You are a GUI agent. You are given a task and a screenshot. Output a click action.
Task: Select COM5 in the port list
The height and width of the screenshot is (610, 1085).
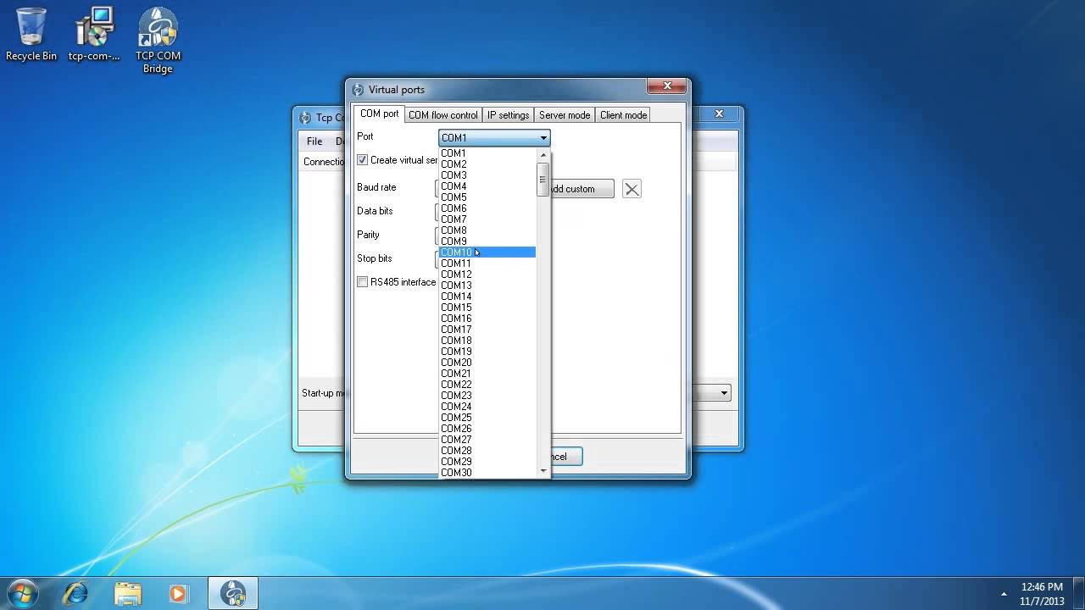coord(487,197)
